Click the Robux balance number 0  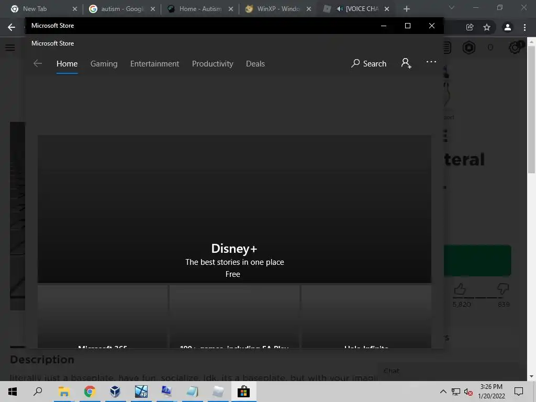coord(490,48)
